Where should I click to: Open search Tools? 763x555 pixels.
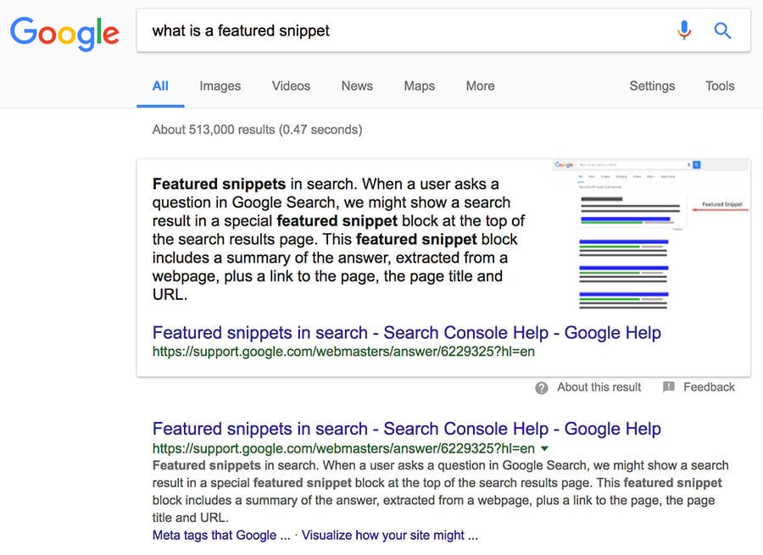point(720,86)
